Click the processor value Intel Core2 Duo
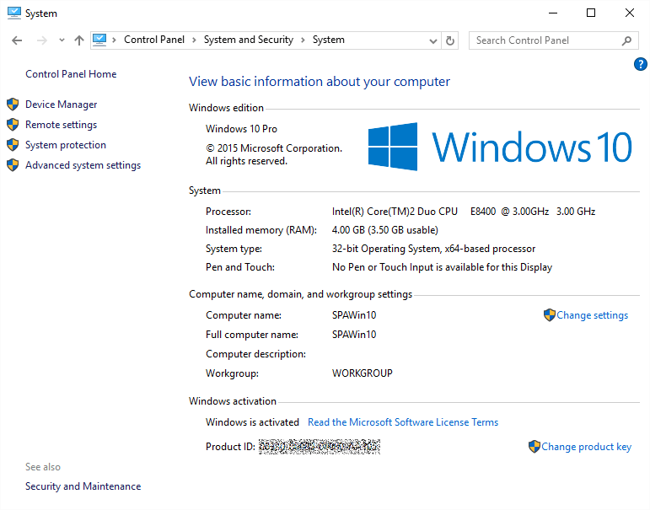This screenshot has width=650, height=510. pos(464,212)
